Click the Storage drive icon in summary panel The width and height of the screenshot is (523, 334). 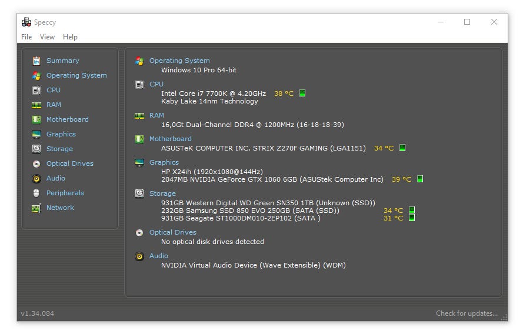(139, 193)
